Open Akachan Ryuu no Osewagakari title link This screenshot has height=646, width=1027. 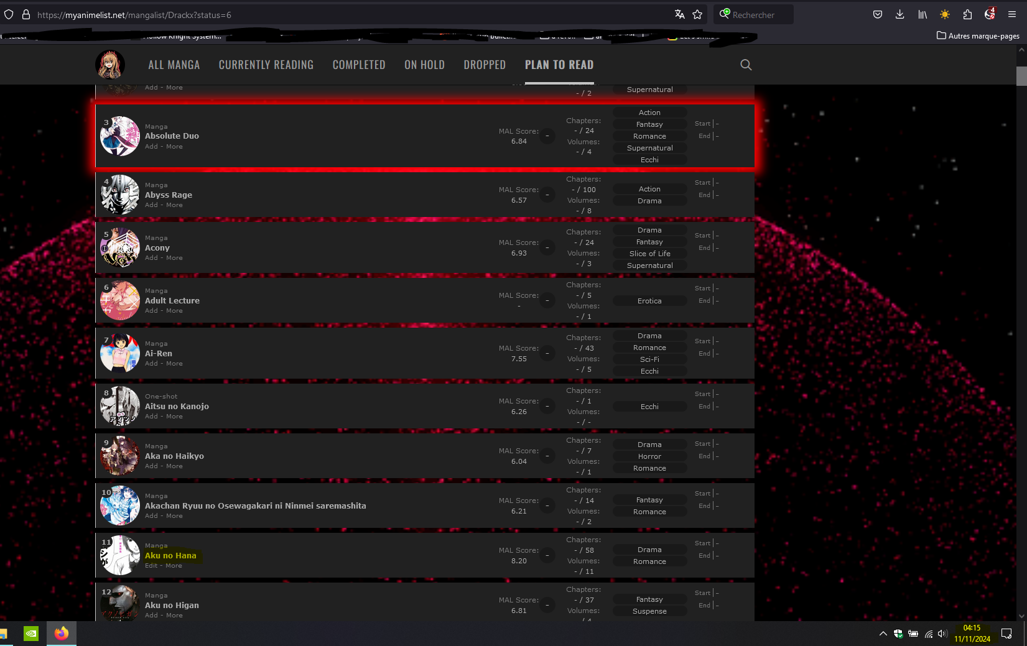256,506
